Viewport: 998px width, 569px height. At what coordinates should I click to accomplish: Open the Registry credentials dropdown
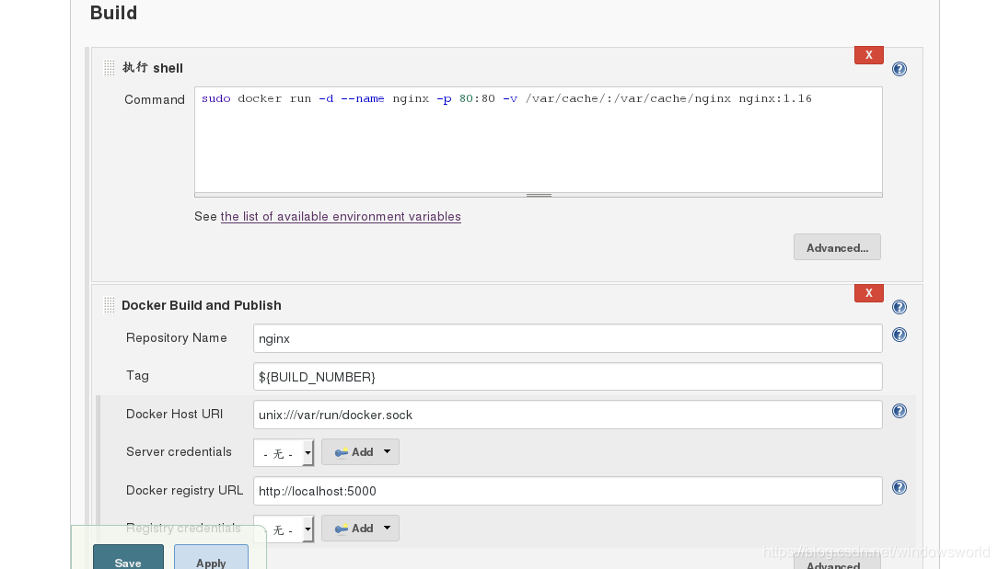(284, 529)
